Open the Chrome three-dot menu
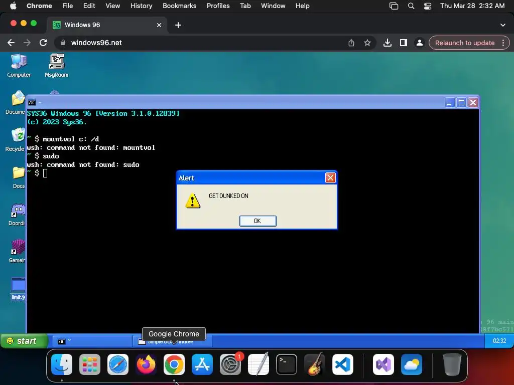This screenshot has height=385, width=514. pos(503,43)
